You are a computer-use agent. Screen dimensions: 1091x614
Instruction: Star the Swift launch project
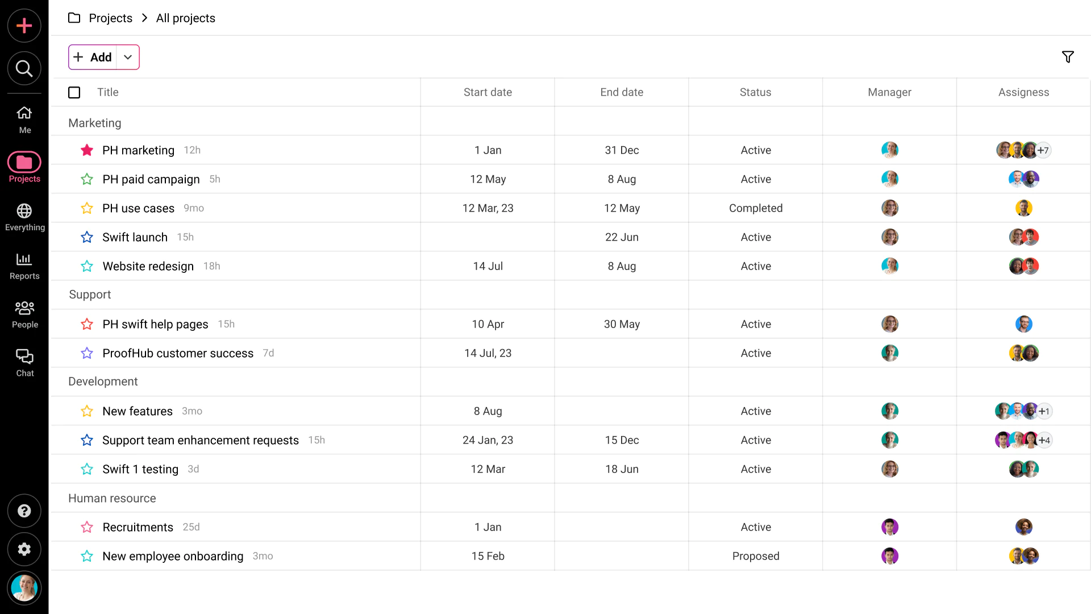87,237
